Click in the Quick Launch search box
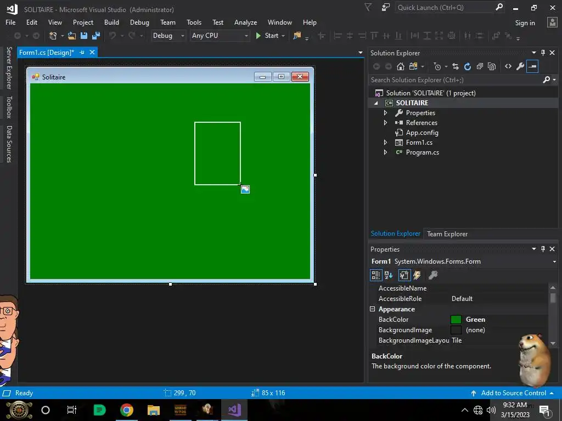This screenshot has height=421, width=562. 445,8
